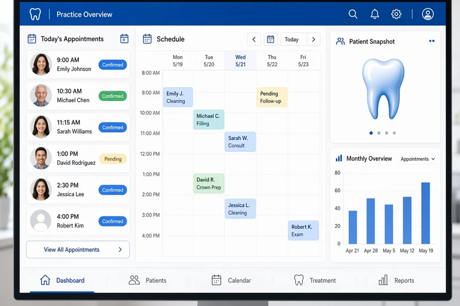
Task: Open date picker calendar button in Schedule
Action: tap(270, 39)
